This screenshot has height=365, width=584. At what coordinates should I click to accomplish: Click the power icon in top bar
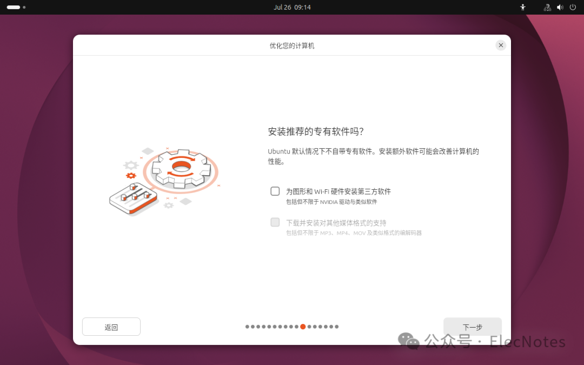point(573,7)
